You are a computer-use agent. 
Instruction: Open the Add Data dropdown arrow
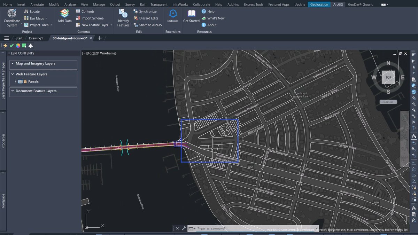pyautogui.click(x=64, y=24)
